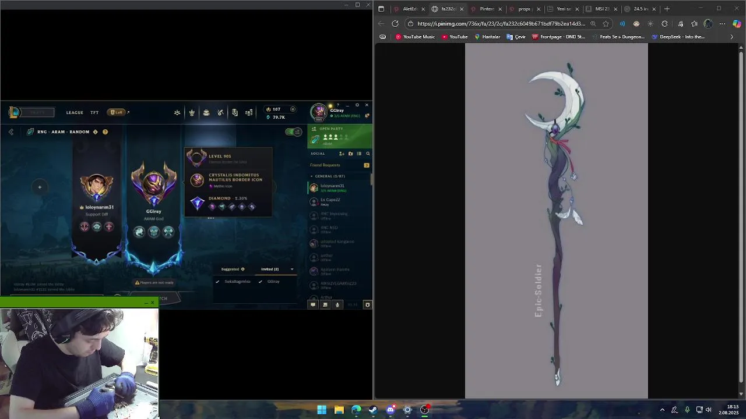Select loloynarım31 player banner avatar
Viewport: 746px width, 419px height.
pyautogui.click(x=97, y=186)
